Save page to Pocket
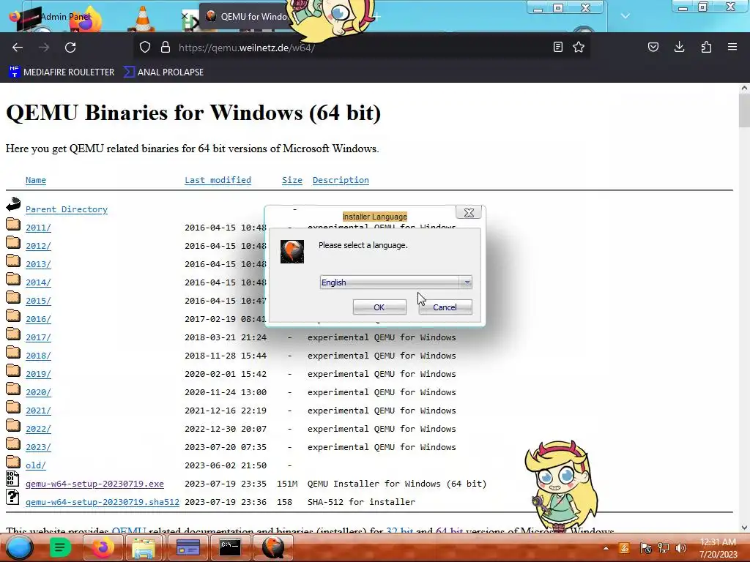Viewport: 750px width, 562px height. coord(653,47)
